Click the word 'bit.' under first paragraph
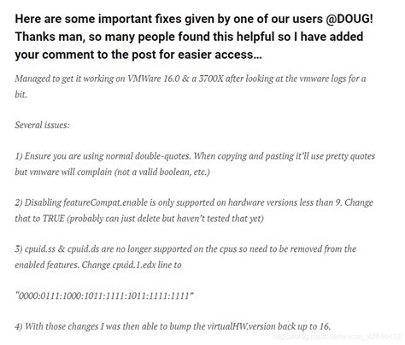 click(x=21, y=94)
